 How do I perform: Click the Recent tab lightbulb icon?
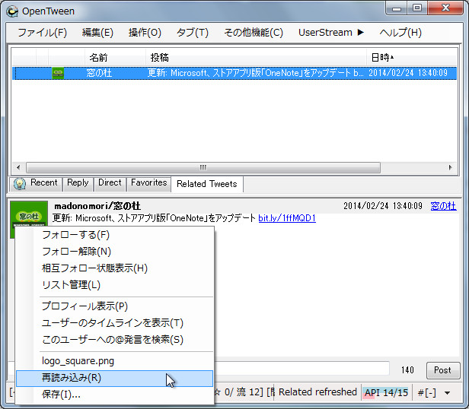click(20, 183)
